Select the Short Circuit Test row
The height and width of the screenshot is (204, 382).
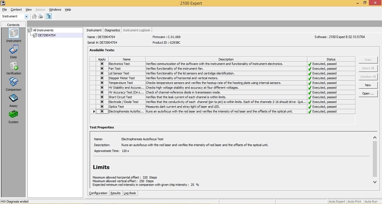coord(222,97)
